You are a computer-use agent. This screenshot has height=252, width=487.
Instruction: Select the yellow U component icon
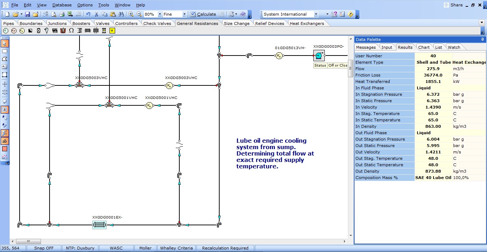(112, 31)
